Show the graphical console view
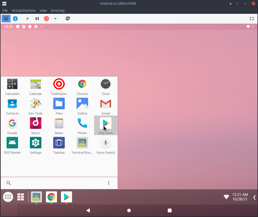 click(x=6, y=18)
